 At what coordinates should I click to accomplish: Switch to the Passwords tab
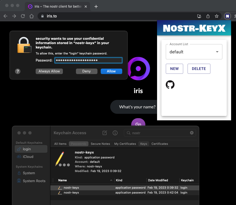(79, 144)
